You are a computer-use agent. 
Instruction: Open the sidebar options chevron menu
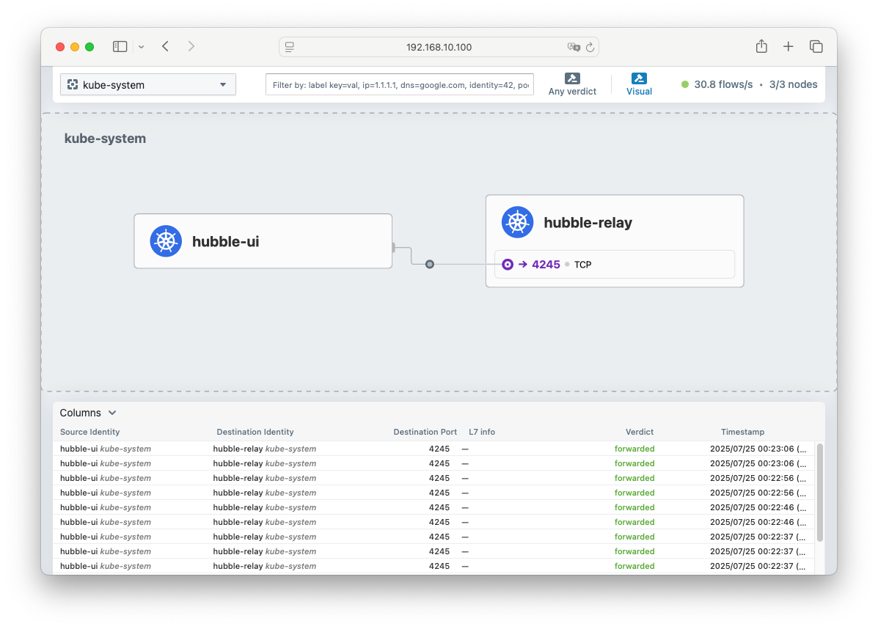[x=141, y=47]
